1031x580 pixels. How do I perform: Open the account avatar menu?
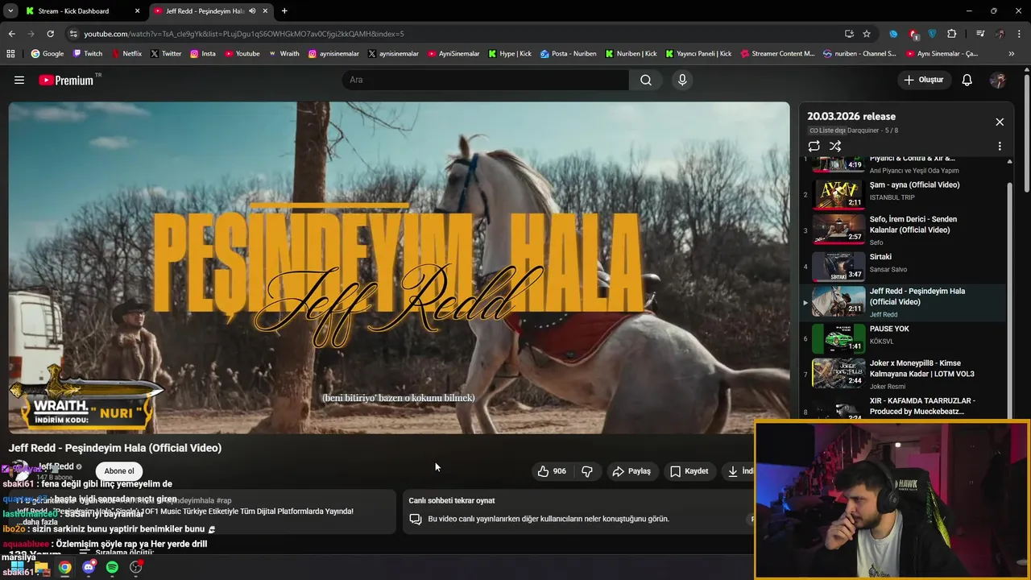[x=997, y=80]
